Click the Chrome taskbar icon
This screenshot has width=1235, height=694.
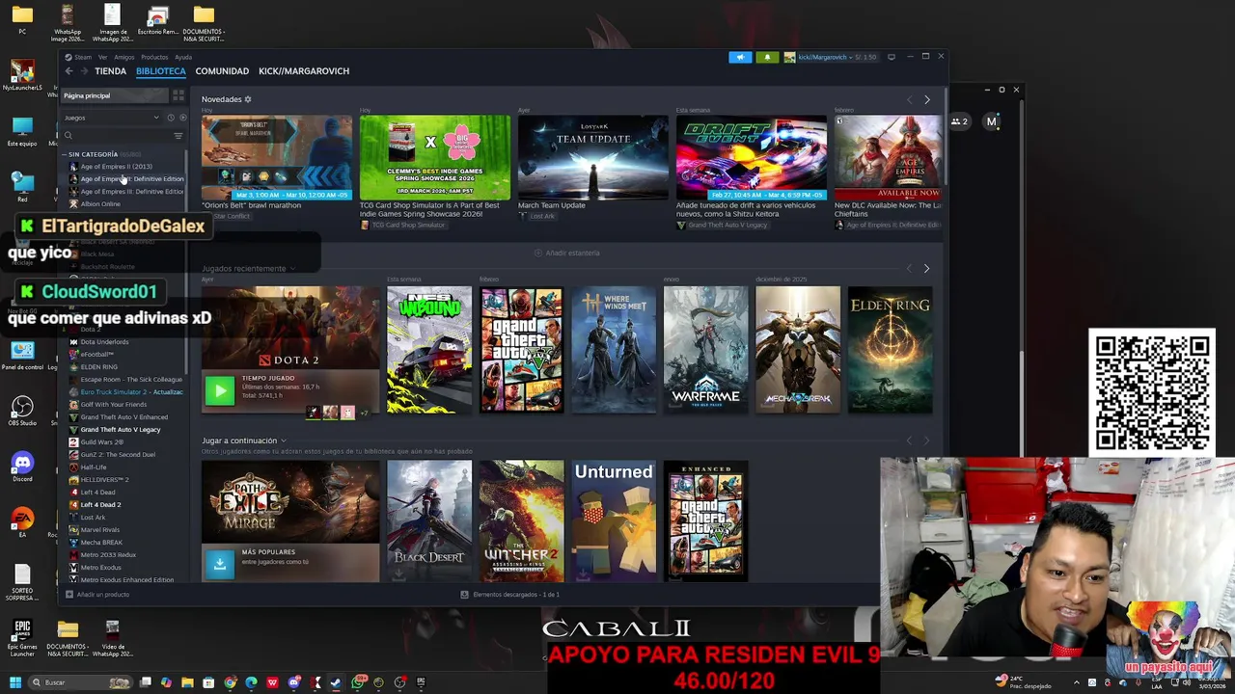pos(230,682)
